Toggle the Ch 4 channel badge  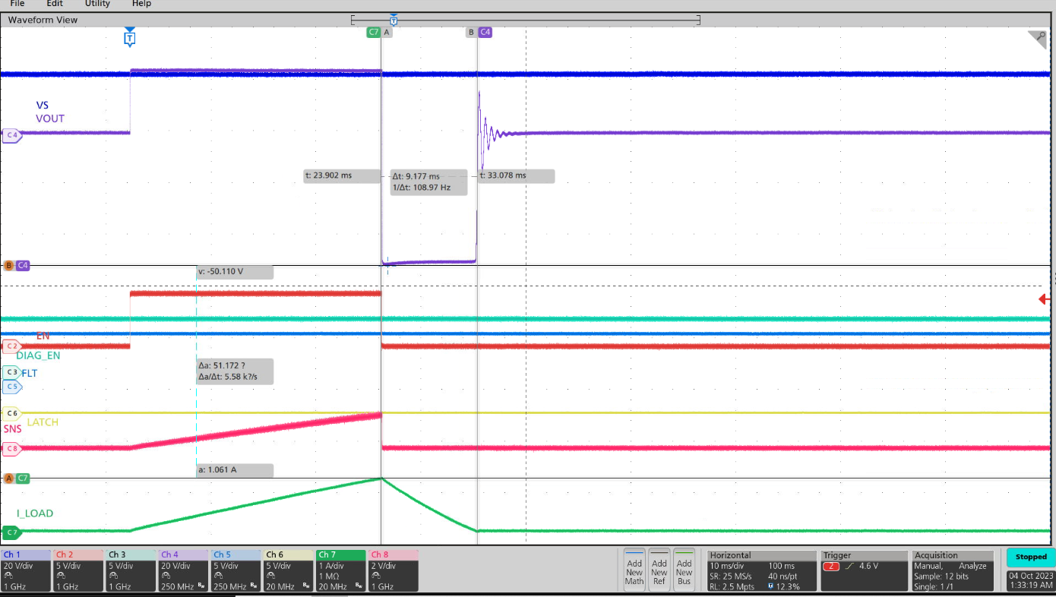point(183,570)
